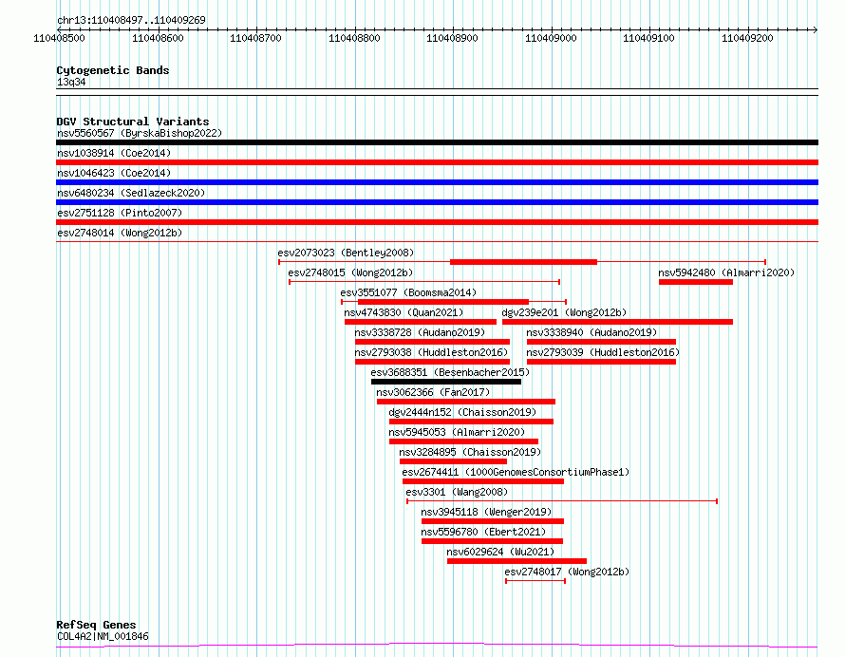Click the Cytogenetic Bands track heading
This screenshot has height=657, width=845.
113,70
